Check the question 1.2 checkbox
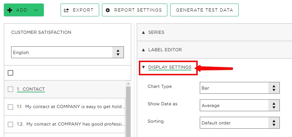292x137 pixels. pos(10,124)
